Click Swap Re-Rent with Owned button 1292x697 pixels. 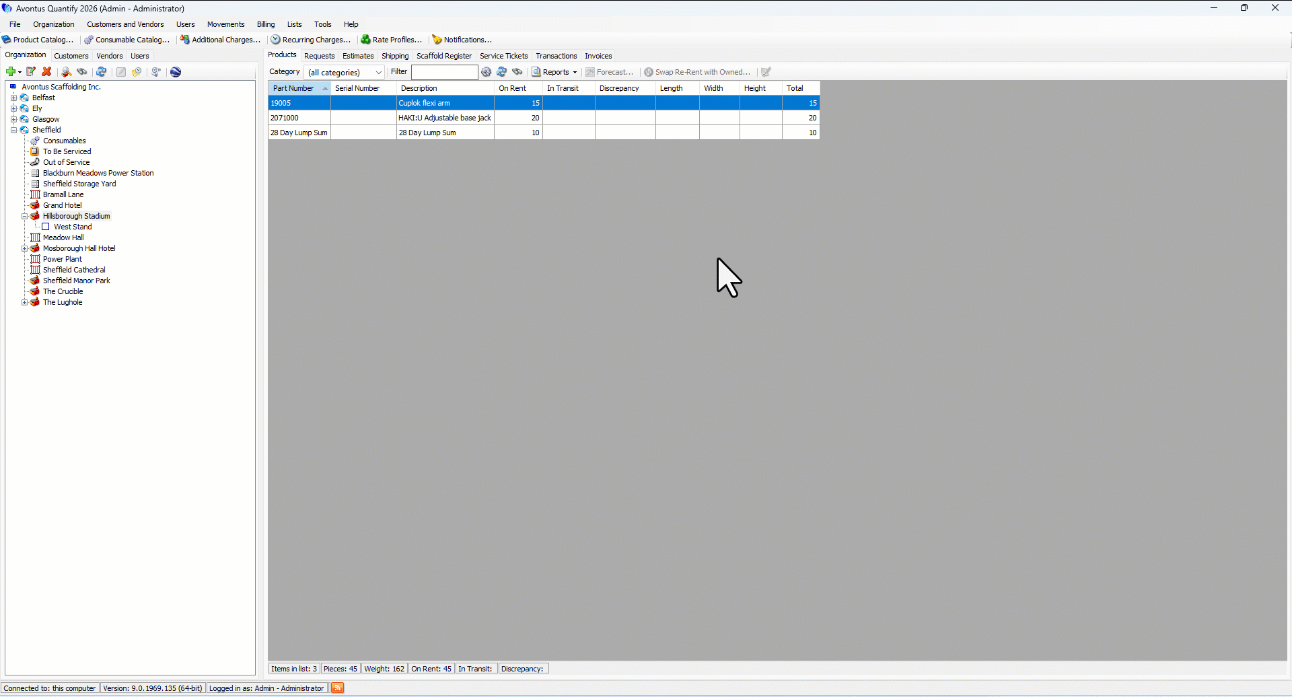tap(697, 72)
